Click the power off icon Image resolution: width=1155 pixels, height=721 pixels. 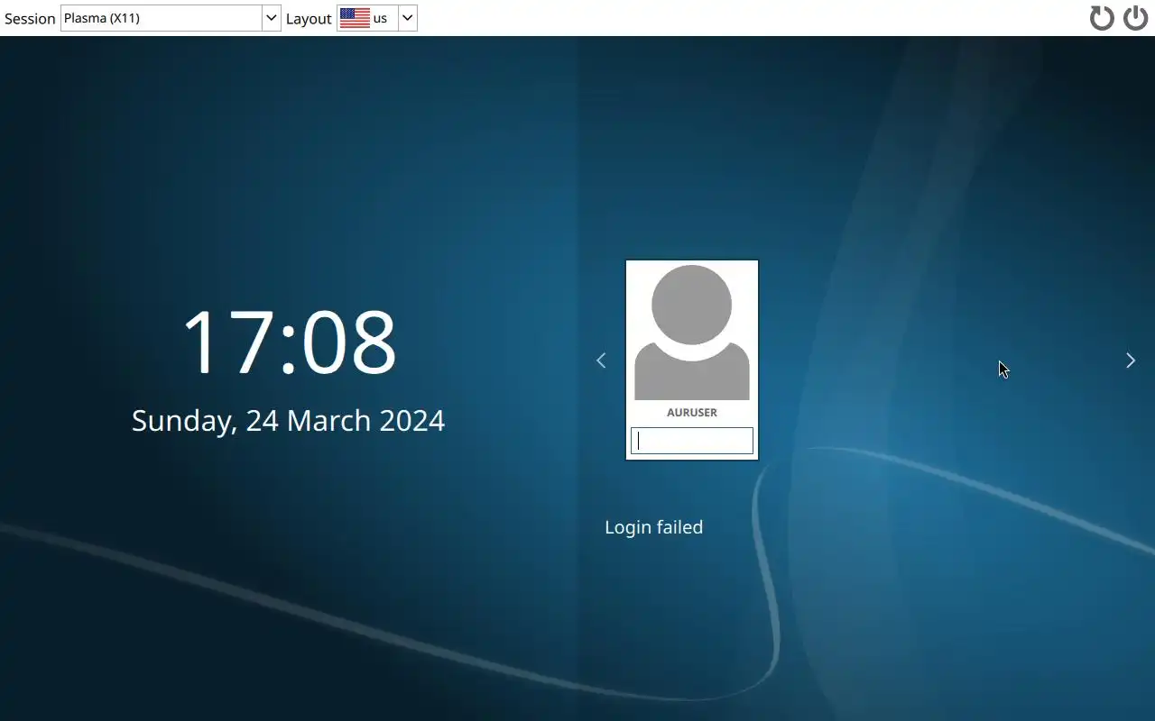coord(1135,18)
